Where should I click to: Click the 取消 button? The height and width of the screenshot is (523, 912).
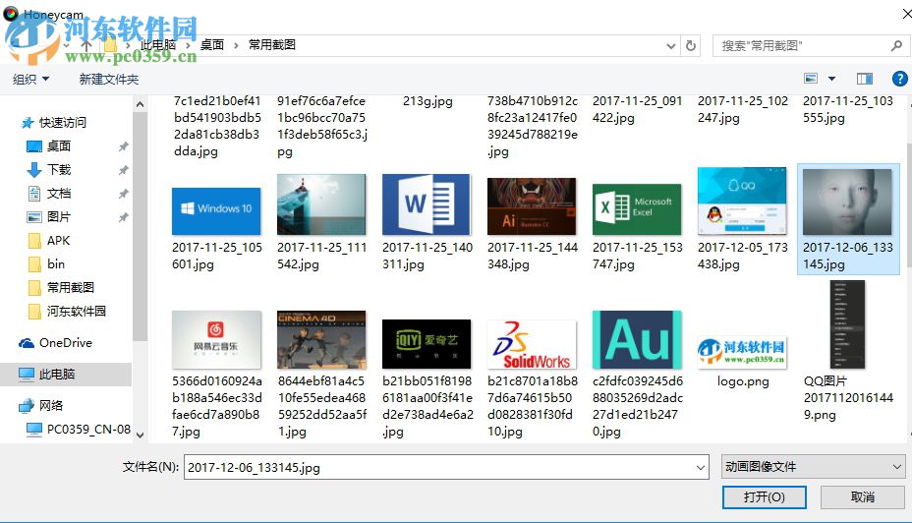pos(863,497)
